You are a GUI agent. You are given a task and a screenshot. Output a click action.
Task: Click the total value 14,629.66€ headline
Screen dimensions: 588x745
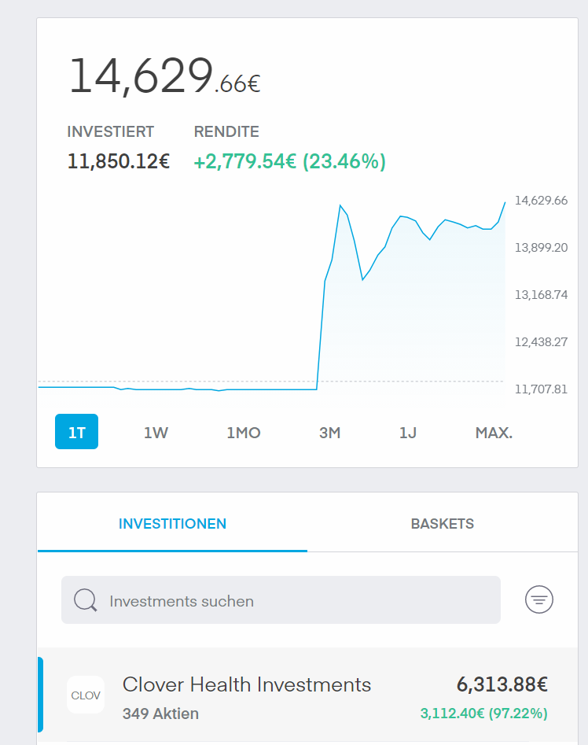pyautogui.click(x=164, y=76)
